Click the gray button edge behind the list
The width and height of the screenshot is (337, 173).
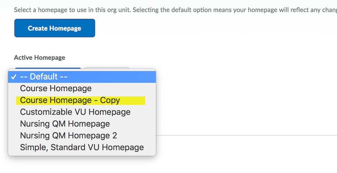click(107, 68)
